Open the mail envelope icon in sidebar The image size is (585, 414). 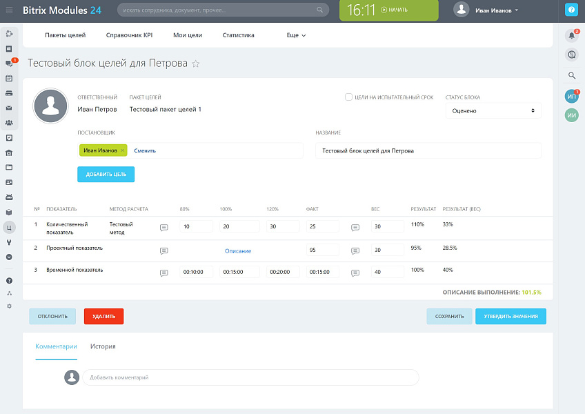[9, 108]
